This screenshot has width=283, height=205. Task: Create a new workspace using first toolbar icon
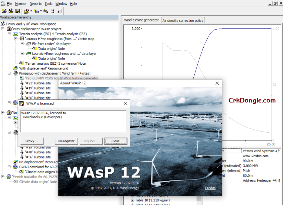tap(5, 10)
